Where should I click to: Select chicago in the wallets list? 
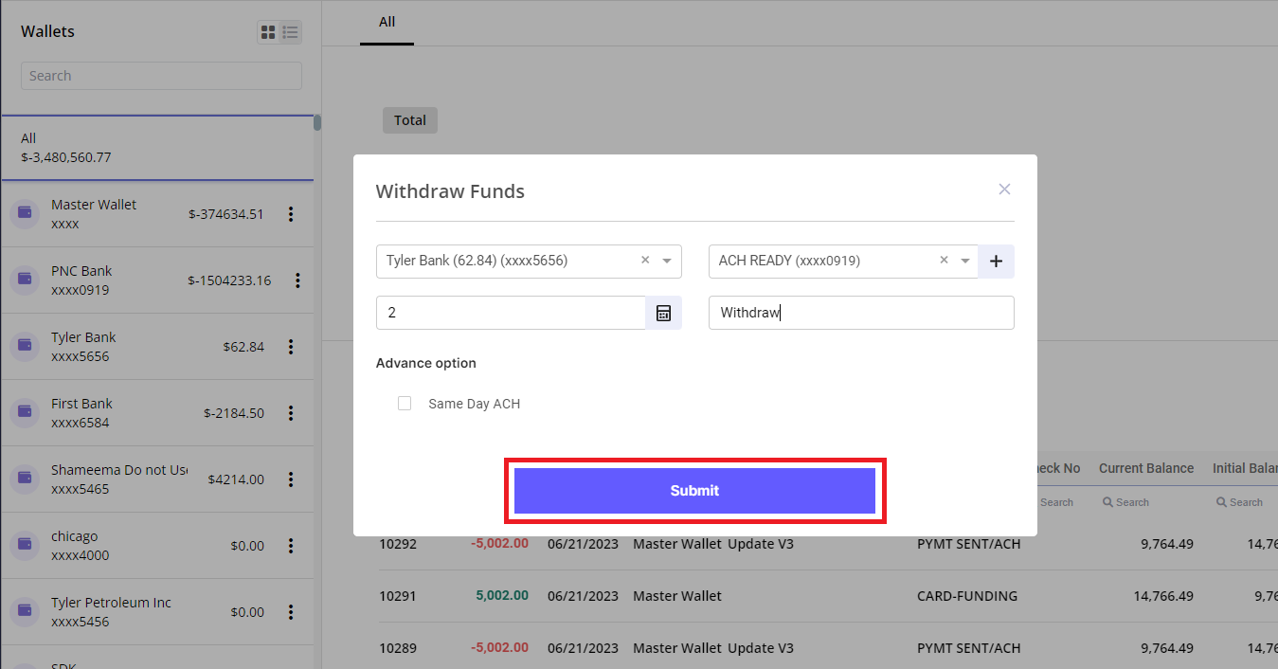74,536
